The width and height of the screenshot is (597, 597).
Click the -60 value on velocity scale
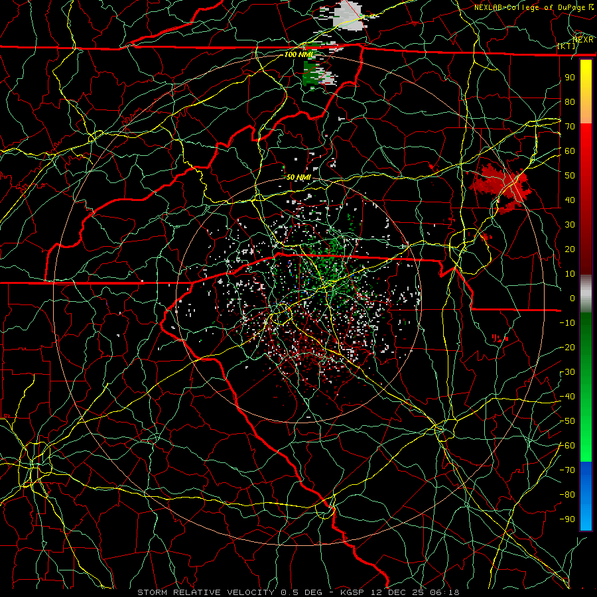click(x=567, y=446)
